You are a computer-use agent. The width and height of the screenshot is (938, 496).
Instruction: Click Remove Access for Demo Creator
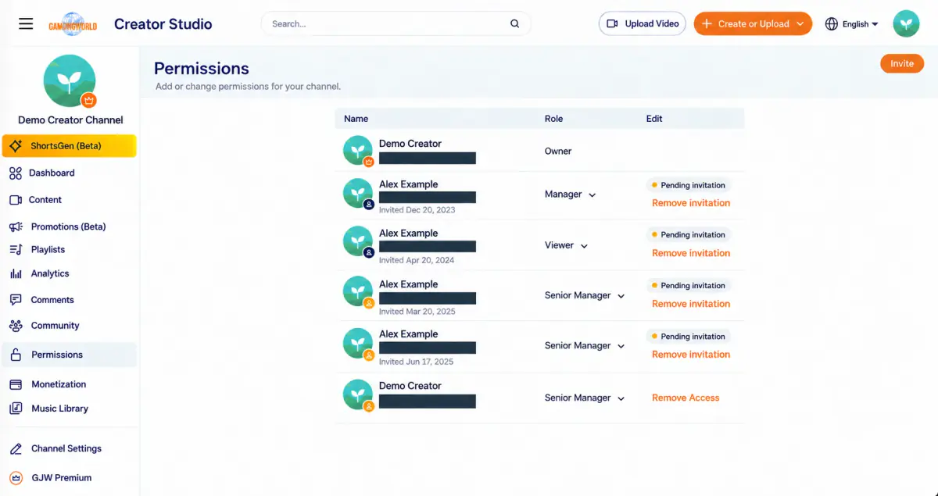click(x=686, y=398)
